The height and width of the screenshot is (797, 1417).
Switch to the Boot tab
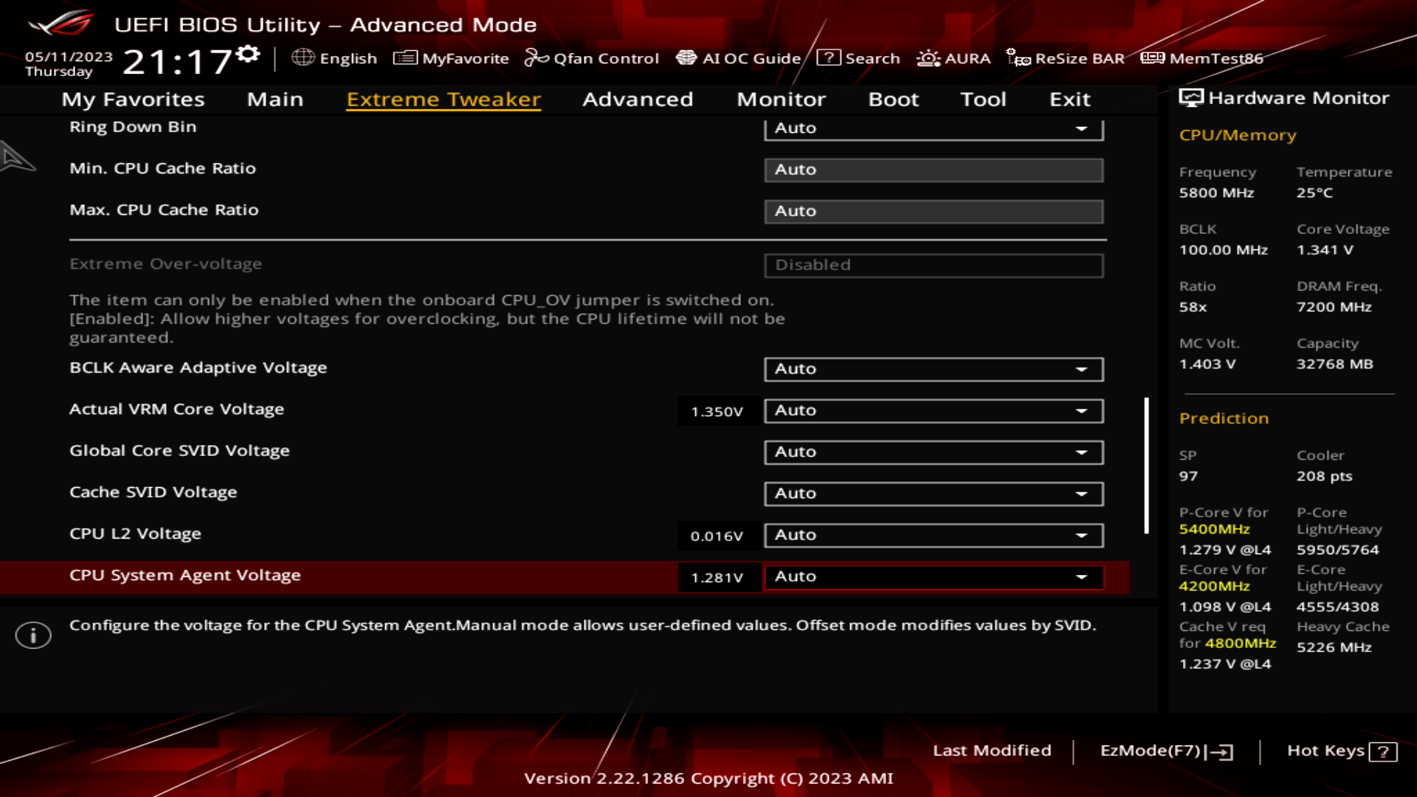(893, 99)
